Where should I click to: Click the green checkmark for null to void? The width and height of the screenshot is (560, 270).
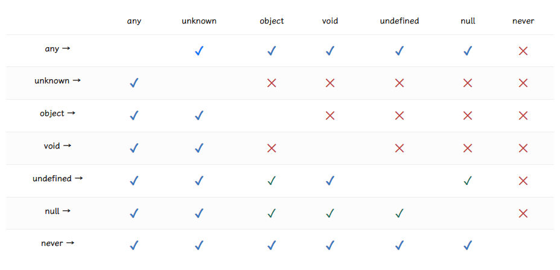click(x=330, y=213)
